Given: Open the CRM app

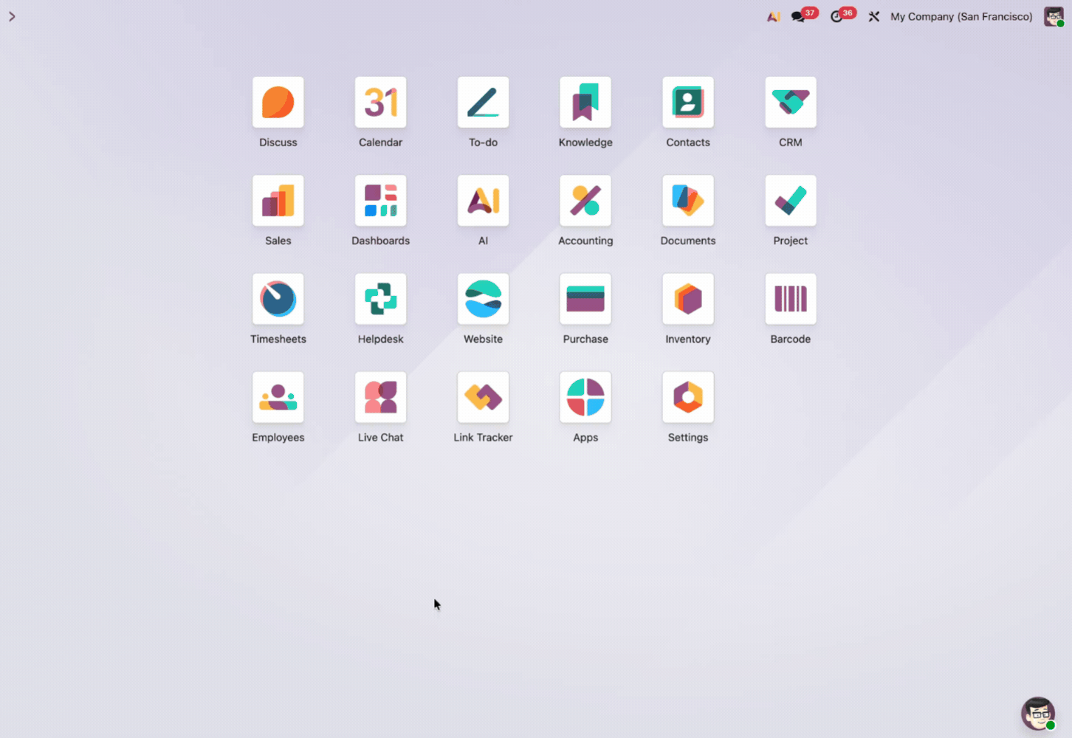Looking at the screenshot, I should tap(790, 103).
